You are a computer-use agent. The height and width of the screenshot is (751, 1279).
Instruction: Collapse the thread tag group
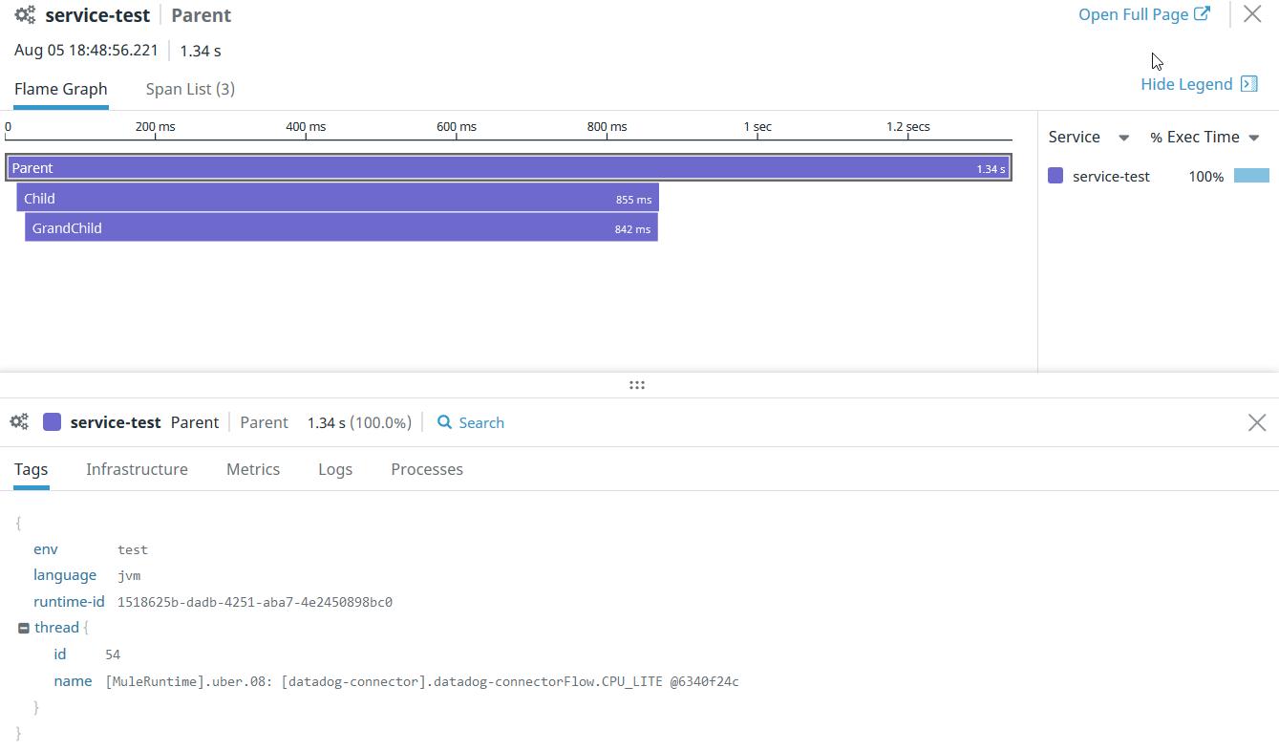[24, 629]
